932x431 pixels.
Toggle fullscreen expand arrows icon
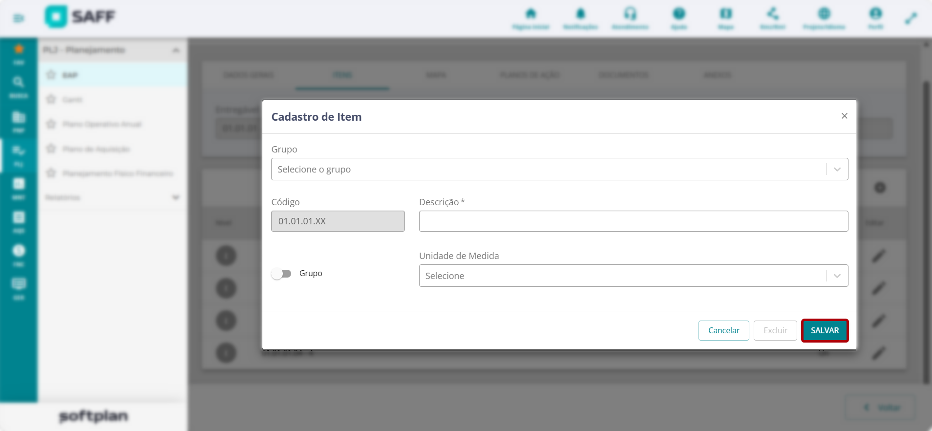[911, 19]
